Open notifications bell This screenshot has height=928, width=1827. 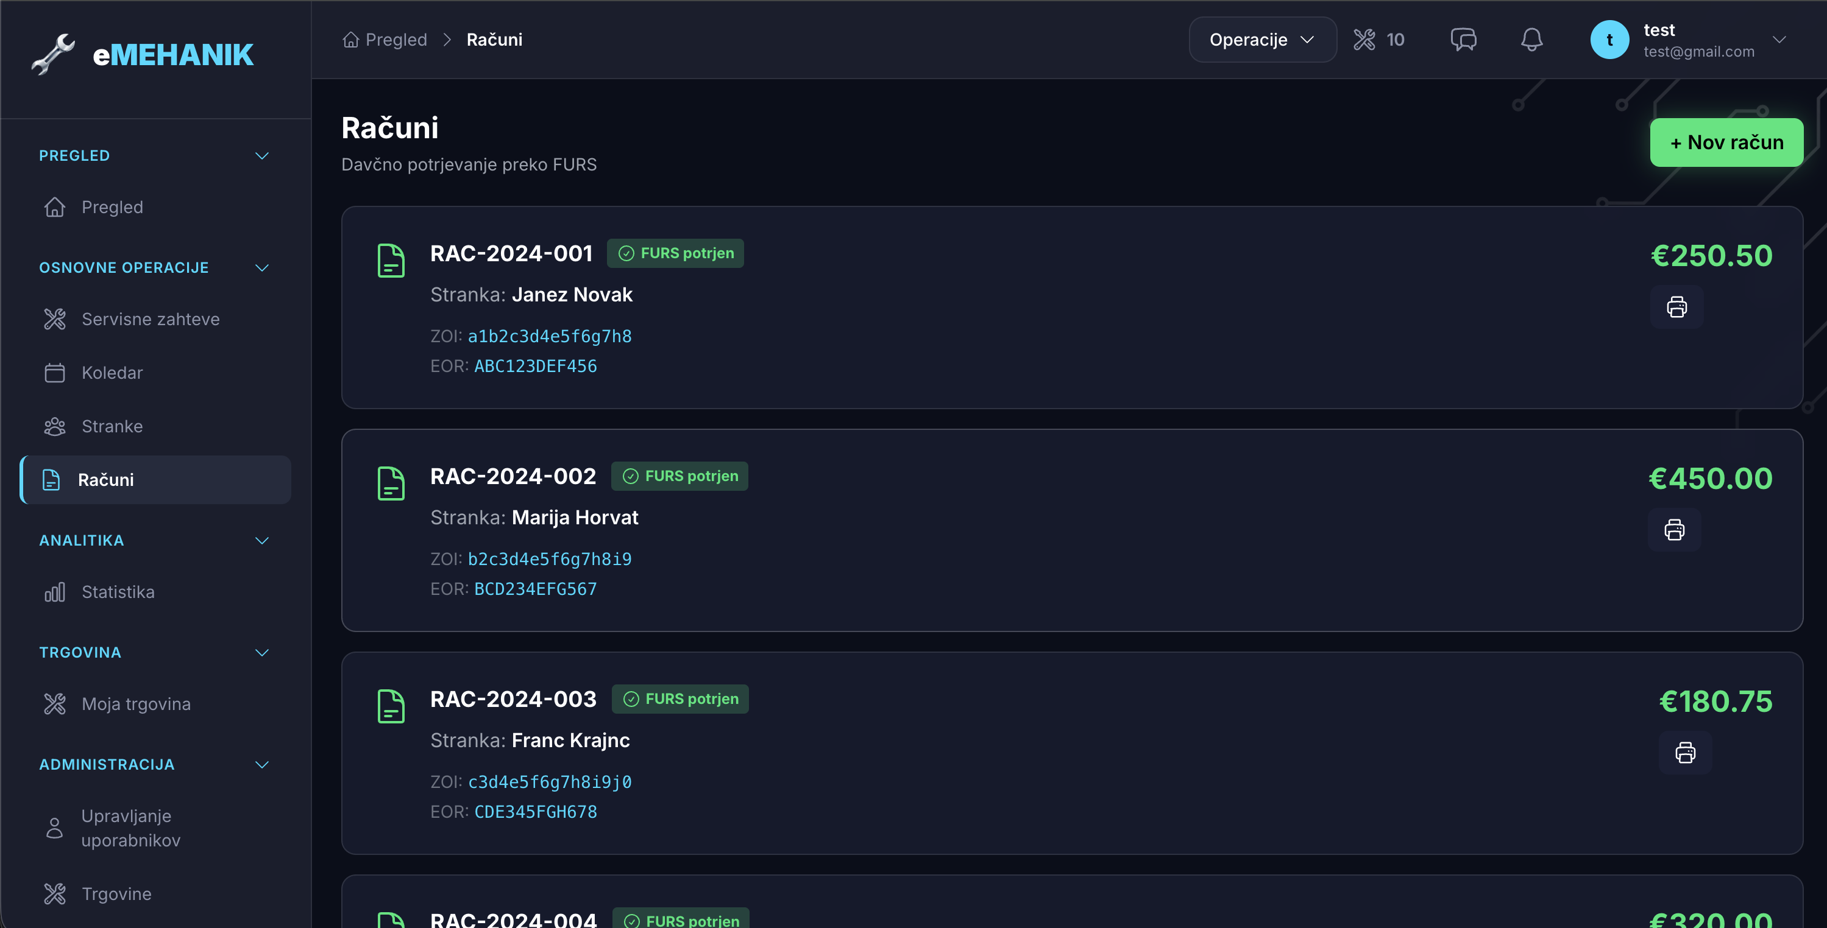pos(1531,40)
